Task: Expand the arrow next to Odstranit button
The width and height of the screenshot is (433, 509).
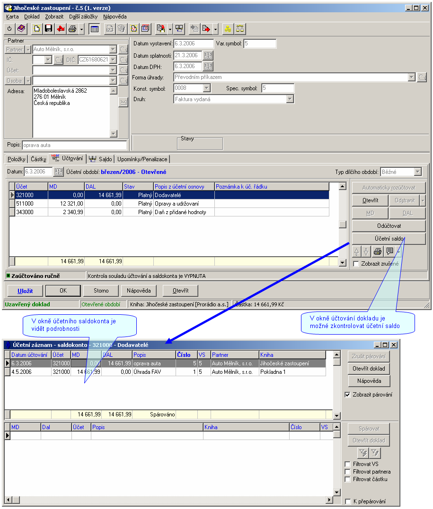Action: (x=423, y=200)
